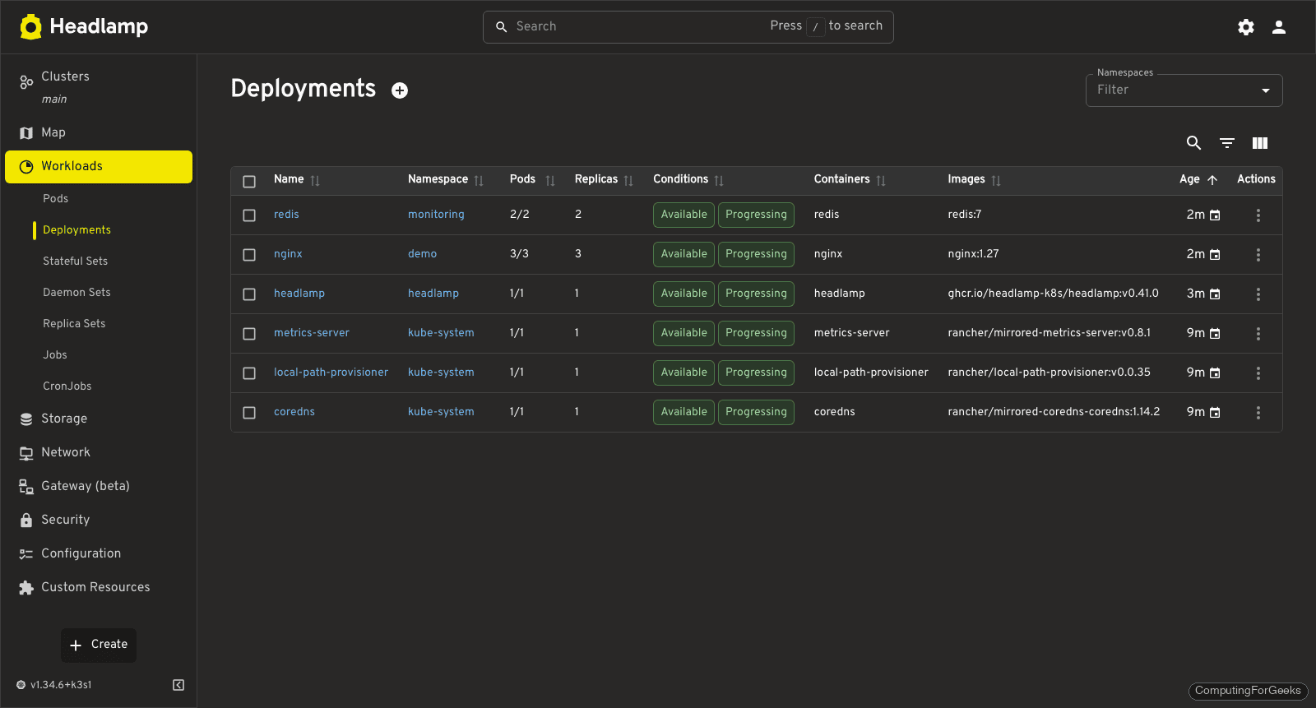Sort by Images column arrows
1316x708 pixels.
point(996,180)
